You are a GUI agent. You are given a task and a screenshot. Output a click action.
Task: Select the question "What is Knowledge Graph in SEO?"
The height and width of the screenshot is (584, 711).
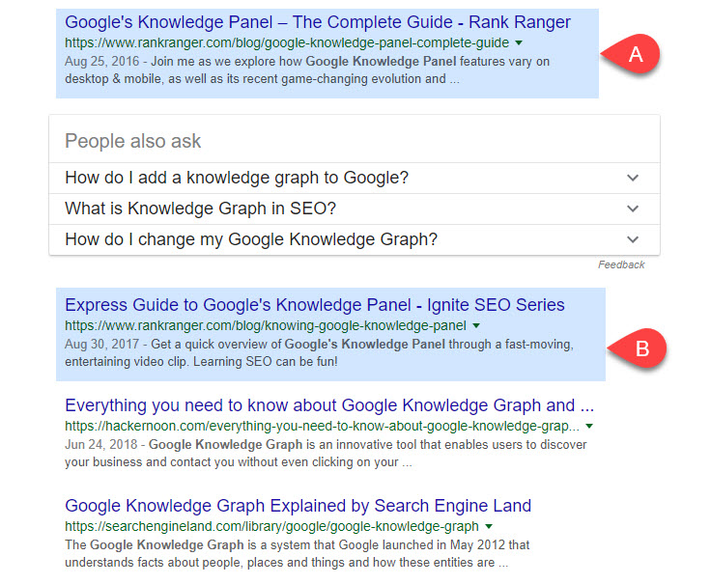tap(200, 209)
